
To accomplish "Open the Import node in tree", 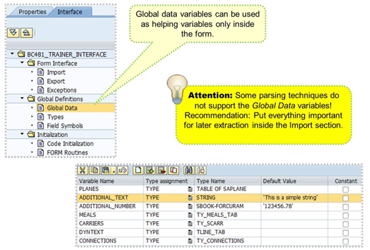I will [56, 72].
